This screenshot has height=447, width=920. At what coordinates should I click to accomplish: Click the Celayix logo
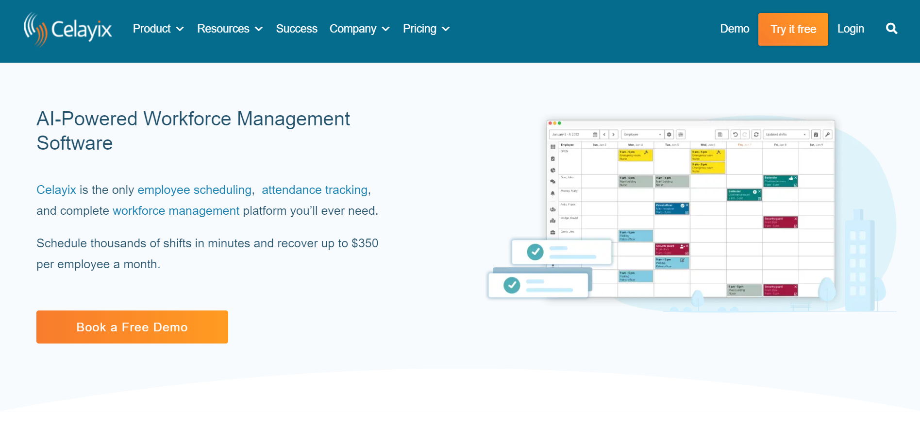(x=68, y=29)
